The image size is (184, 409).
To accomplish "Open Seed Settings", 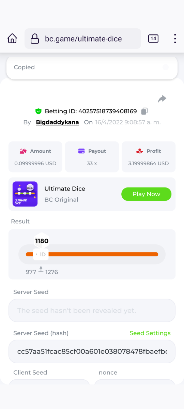I will 150,333.
